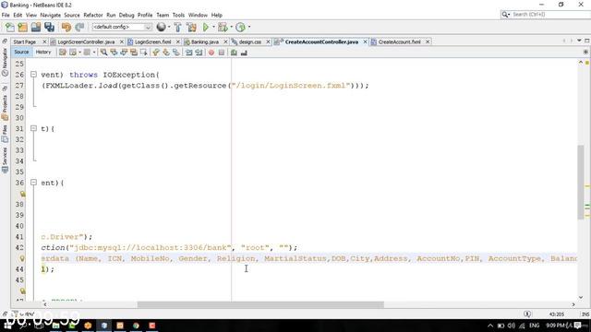Click the ENG language indicator in taskbar

coord(534,326)
